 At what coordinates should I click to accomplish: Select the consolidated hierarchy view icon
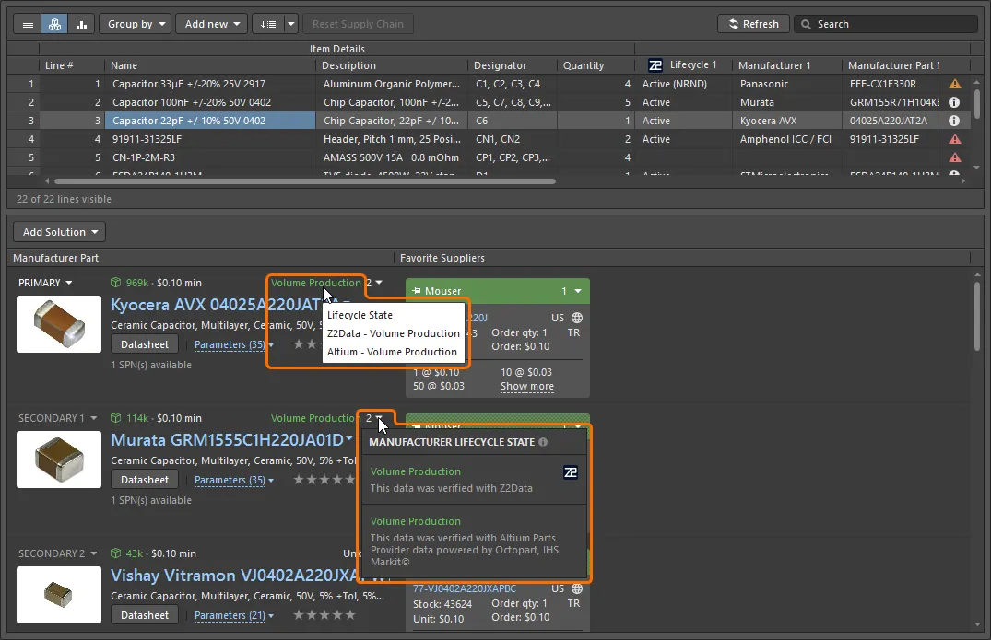coord(54,24)
